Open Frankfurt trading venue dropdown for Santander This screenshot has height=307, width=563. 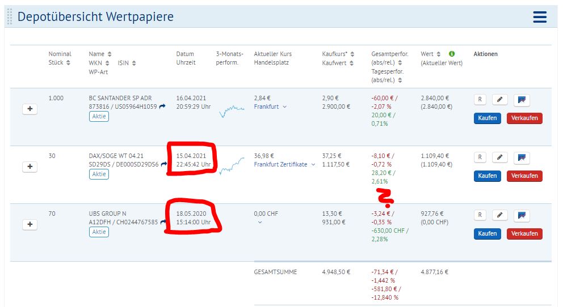pos(284,106)
